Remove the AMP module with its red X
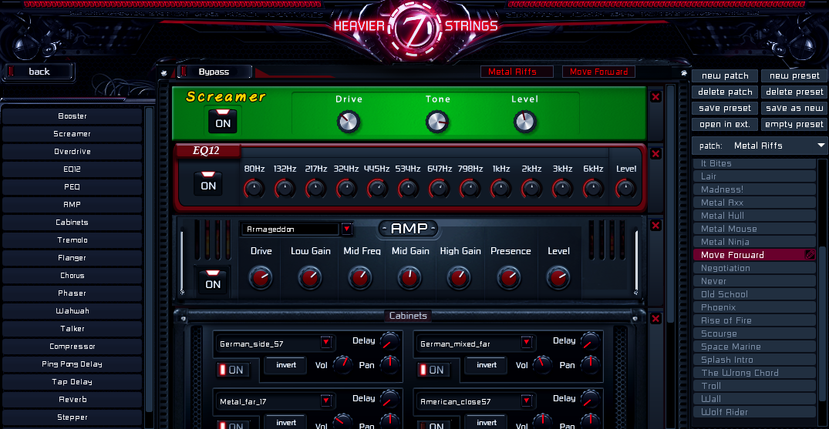The width and height of the screenshot is (829, 429). click(655, 226)
